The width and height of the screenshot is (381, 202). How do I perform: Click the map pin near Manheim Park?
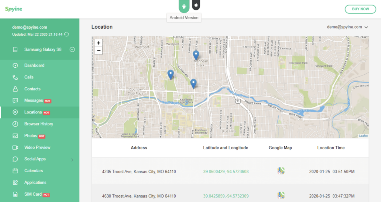point(196,55)
